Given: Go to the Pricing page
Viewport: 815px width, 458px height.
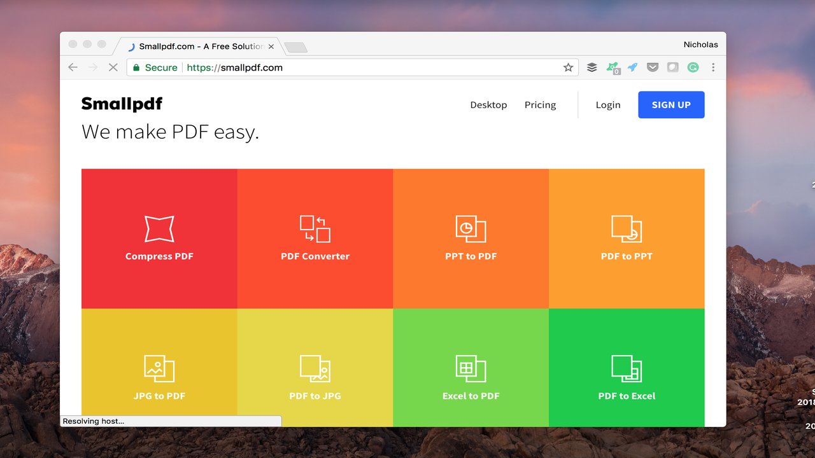Looking at the screenshot, I should [540, 105].
